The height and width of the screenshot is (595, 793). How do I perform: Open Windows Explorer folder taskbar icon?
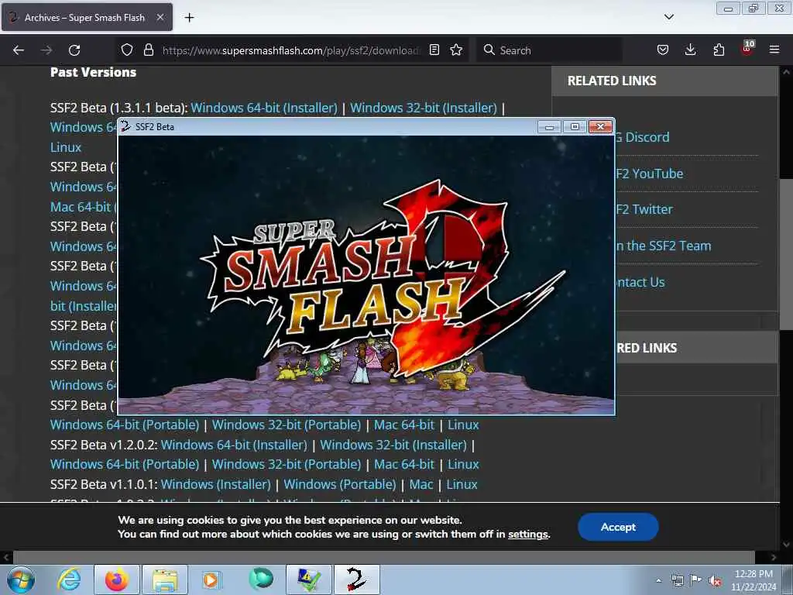click(165, 580)
